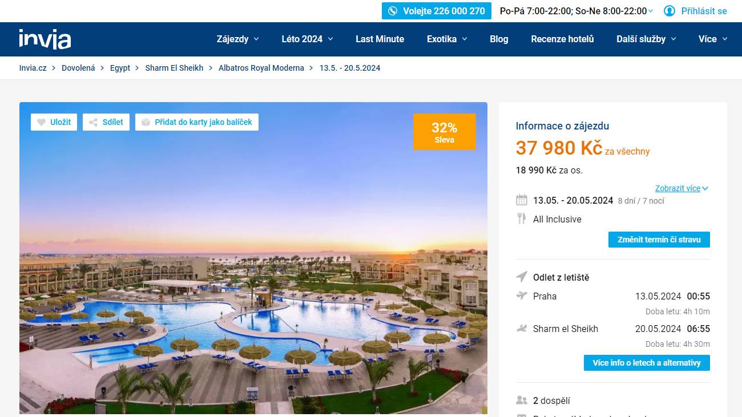Click Více info o letech a alternativy
Viewport: 742px width, 417px height.
pyautogui.click(x=647, y=363)
